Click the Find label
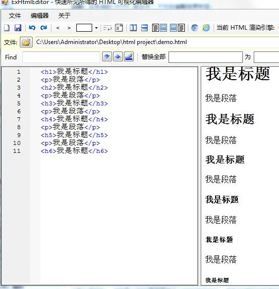This screenshot has height=289, width=279. point(11,57)
